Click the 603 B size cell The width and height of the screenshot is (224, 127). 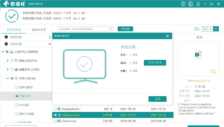coord(108,109)
